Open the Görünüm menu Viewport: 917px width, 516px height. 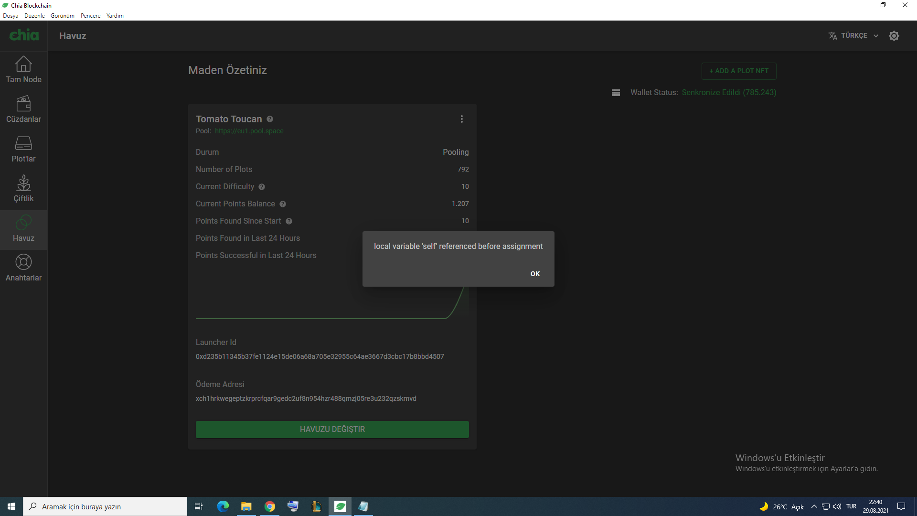coord(63,16)
